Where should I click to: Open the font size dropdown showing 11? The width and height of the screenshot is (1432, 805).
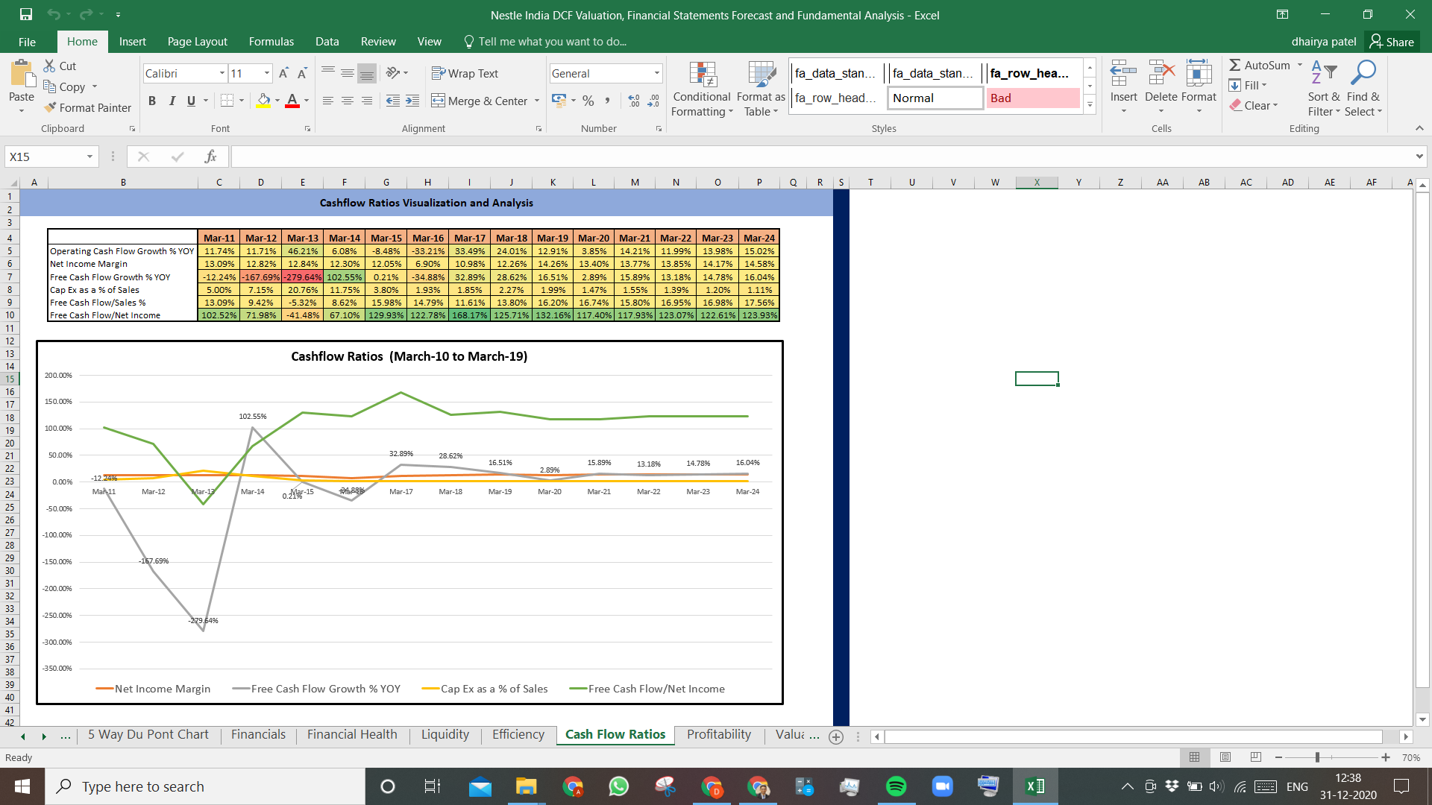[x=267, y=73]
